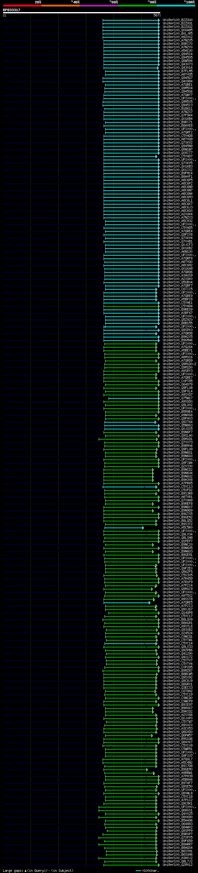Select label UniRef100_B9N6F7
Image resolution: width=198 pixels, height=873 pixels.
(177, 432)
